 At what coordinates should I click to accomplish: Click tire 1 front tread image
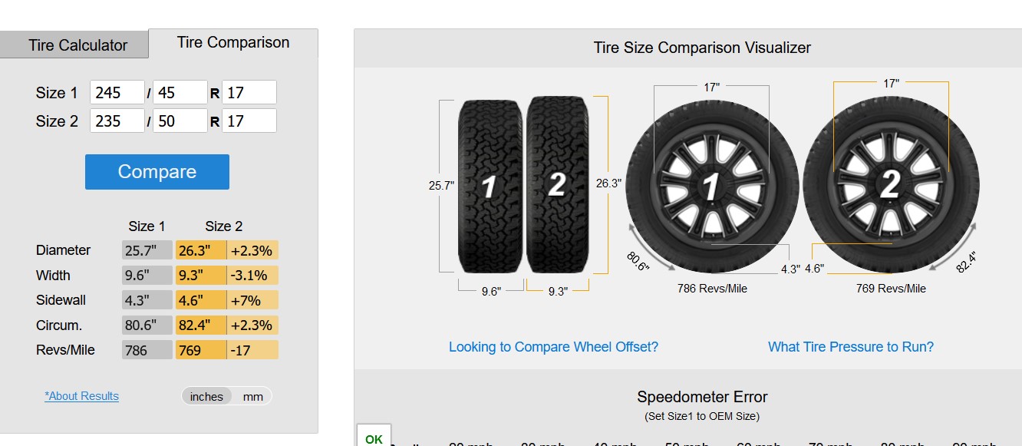[x=491, y=184]
